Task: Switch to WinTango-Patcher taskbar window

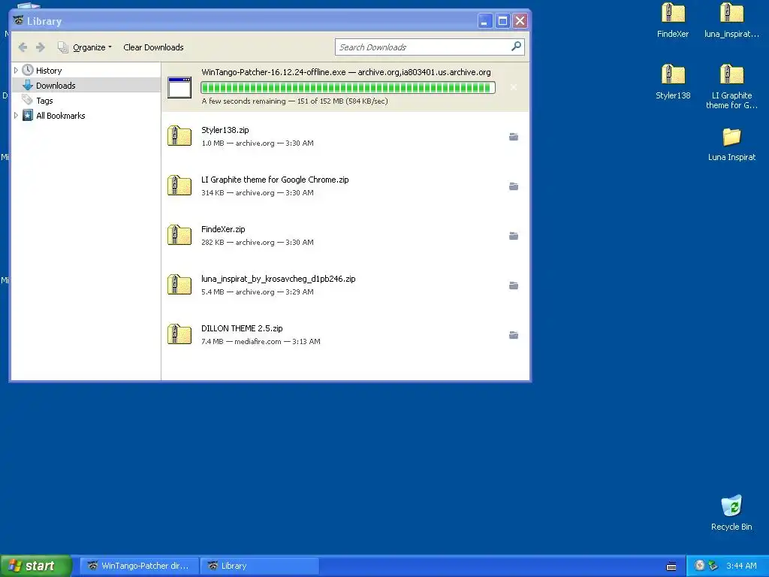Action: click(x=140, y=566)
